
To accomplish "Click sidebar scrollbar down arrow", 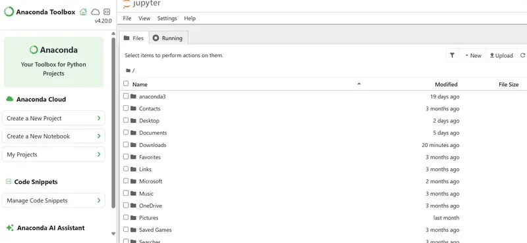I will (x=113, y=234).
